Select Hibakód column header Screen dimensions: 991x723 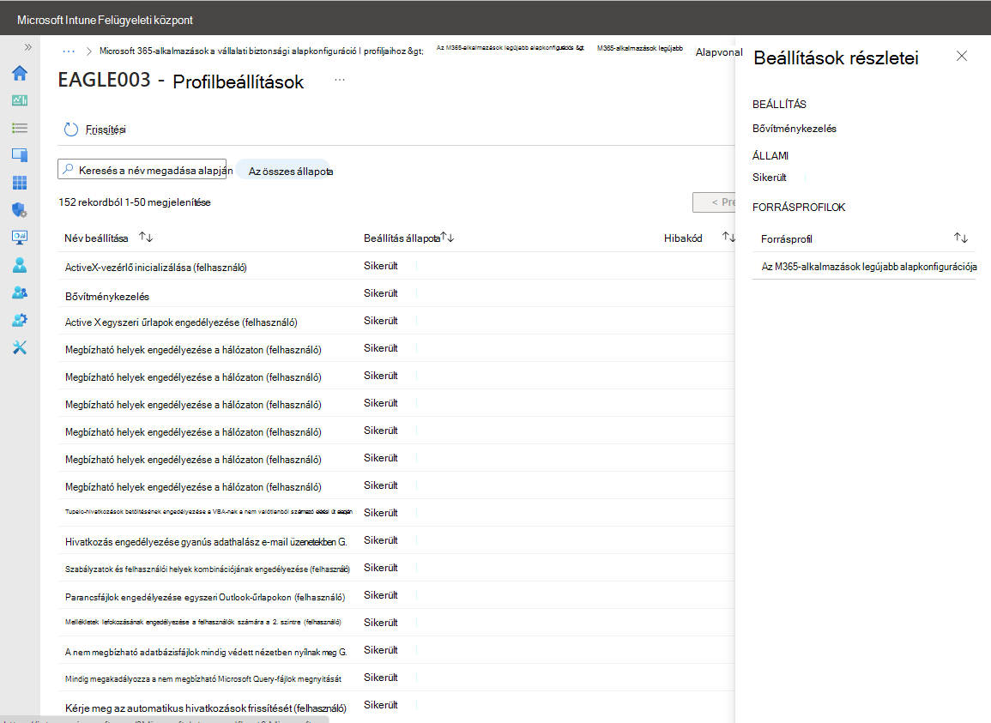[x=683, y=238]
